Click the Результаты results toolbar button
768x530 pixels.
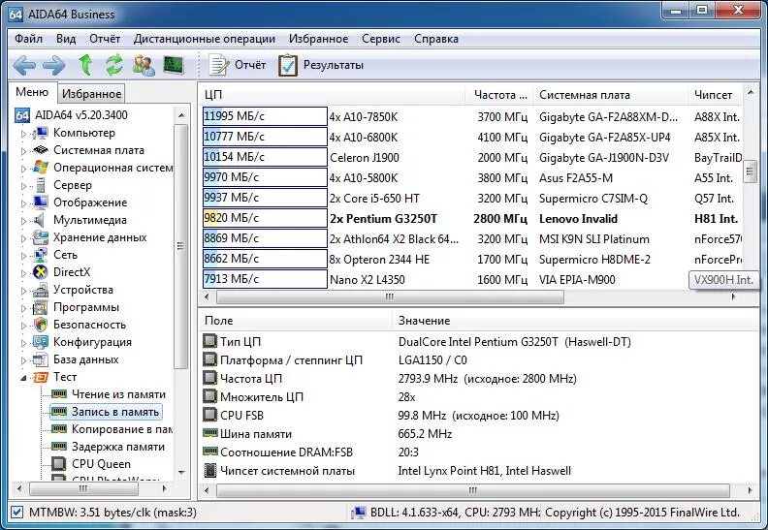[321, 65]
